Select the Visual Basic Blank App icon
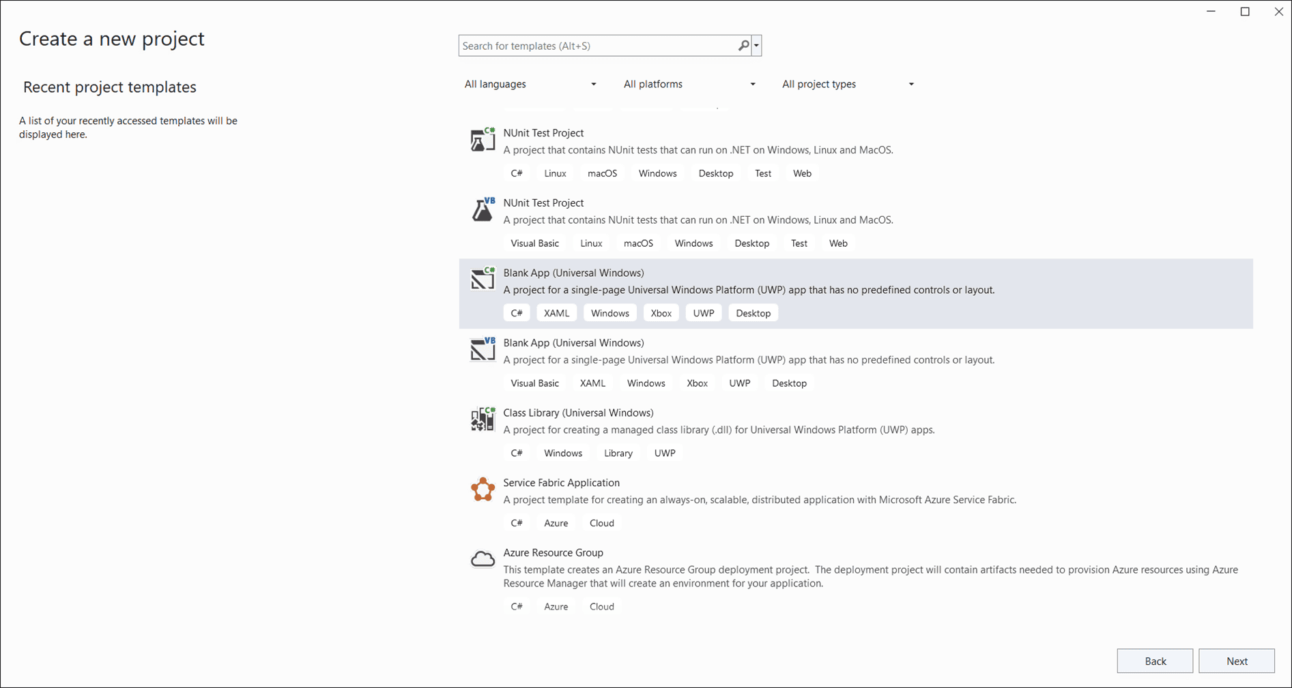This screenshot has height=688, width=1292. click(x=483, y=349)
